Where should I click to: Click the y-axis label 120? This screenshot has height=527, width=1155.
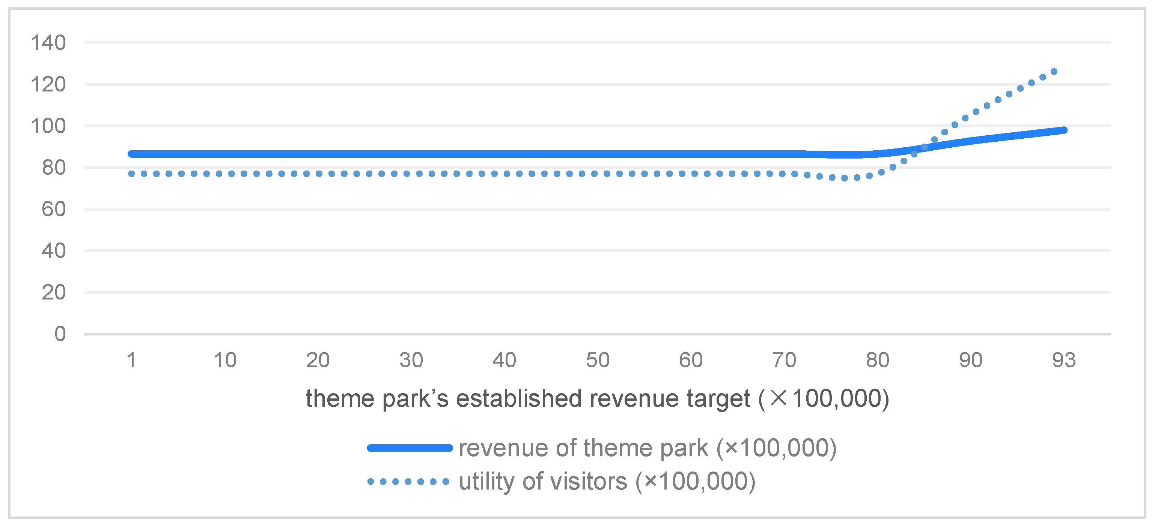pos(48,85)
